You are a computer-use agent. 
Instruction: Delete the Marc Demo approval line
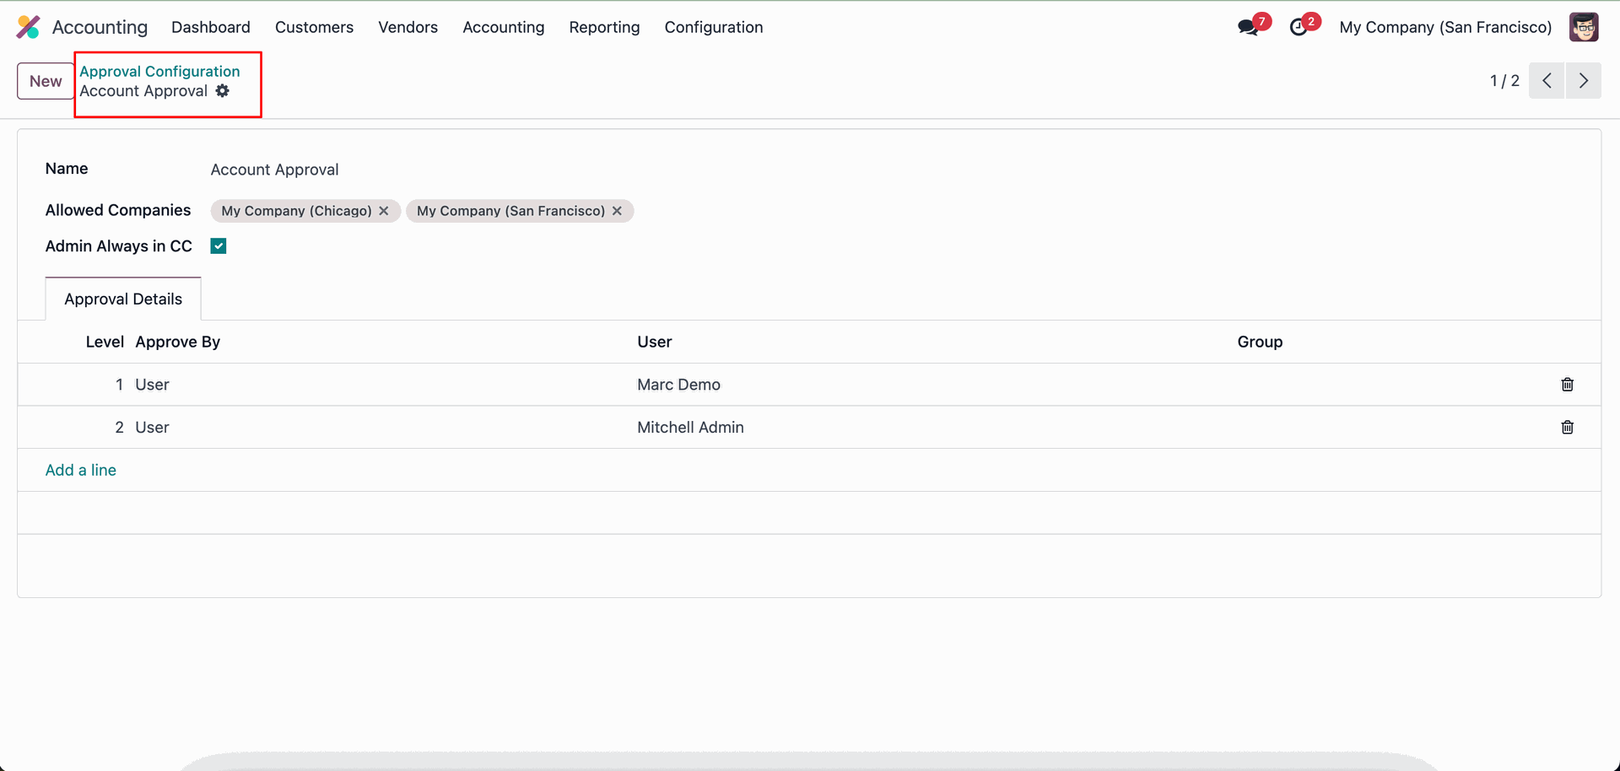(x=1567, y=385)
